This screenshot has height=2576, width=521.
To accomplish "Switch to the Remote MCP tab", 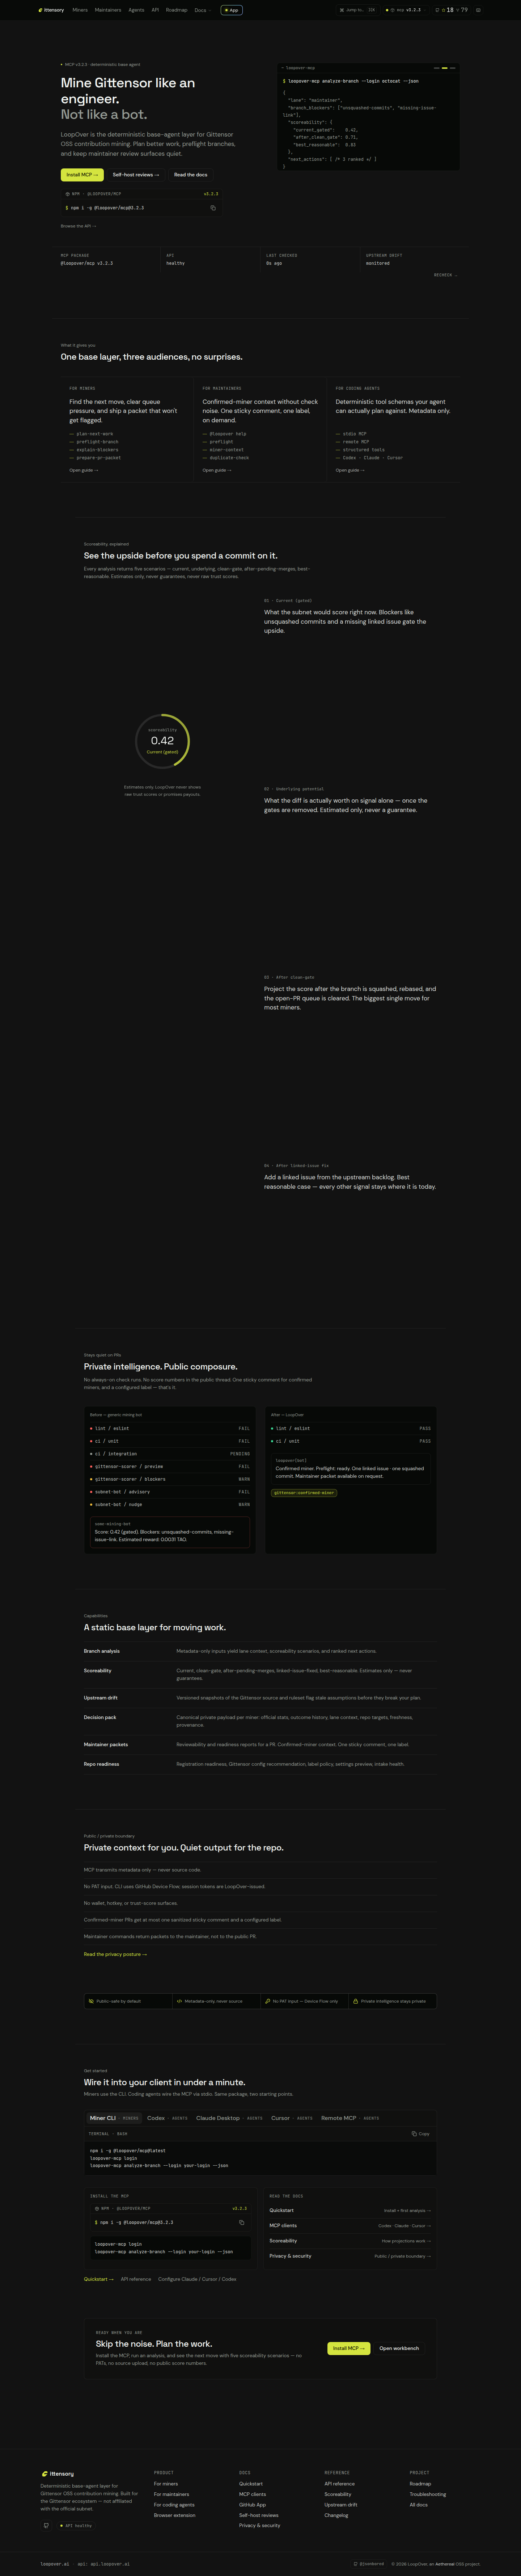I will [350, 2118].
